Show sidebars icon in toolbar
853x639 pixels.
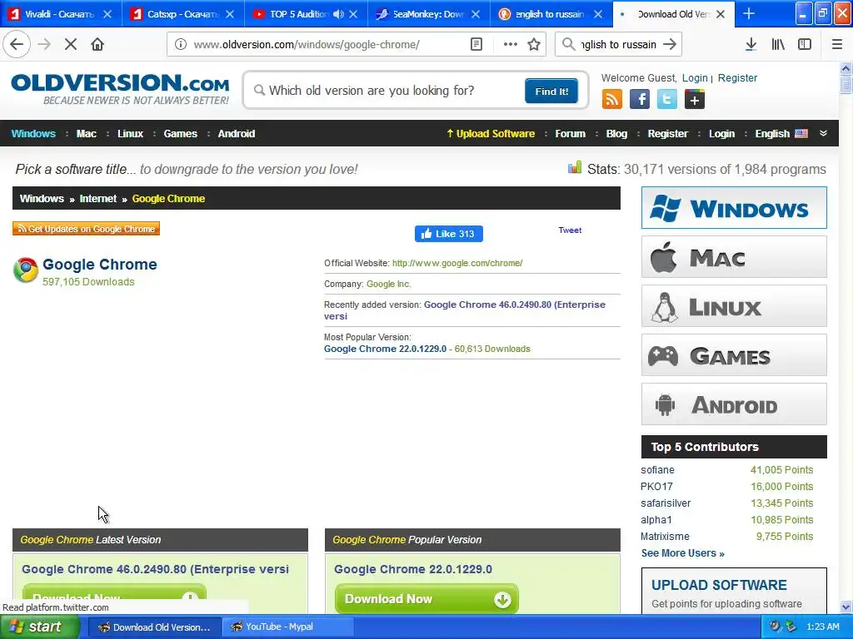pyautogui.click(x=805, y=45)
